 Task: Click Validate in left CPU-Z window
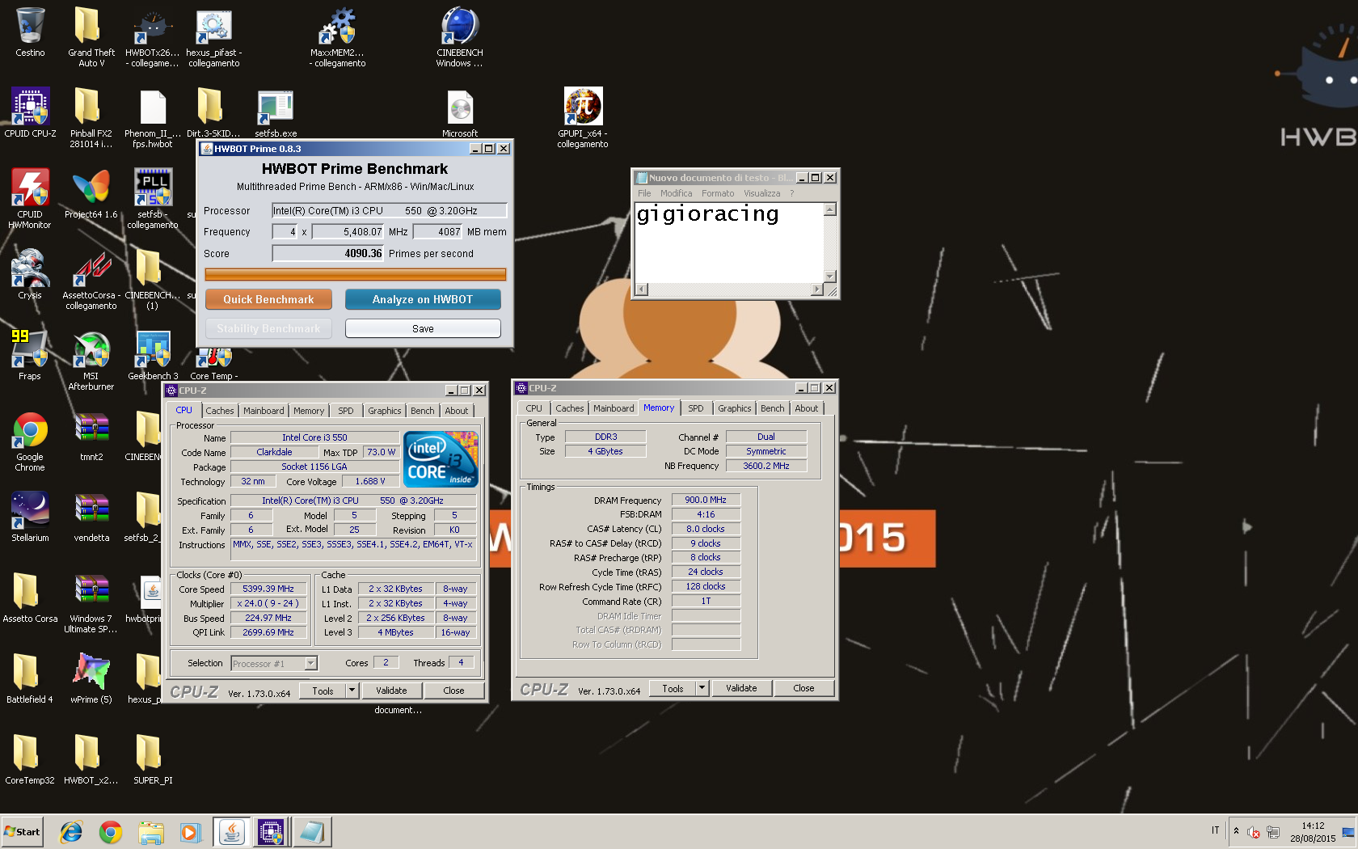(391, 691)
